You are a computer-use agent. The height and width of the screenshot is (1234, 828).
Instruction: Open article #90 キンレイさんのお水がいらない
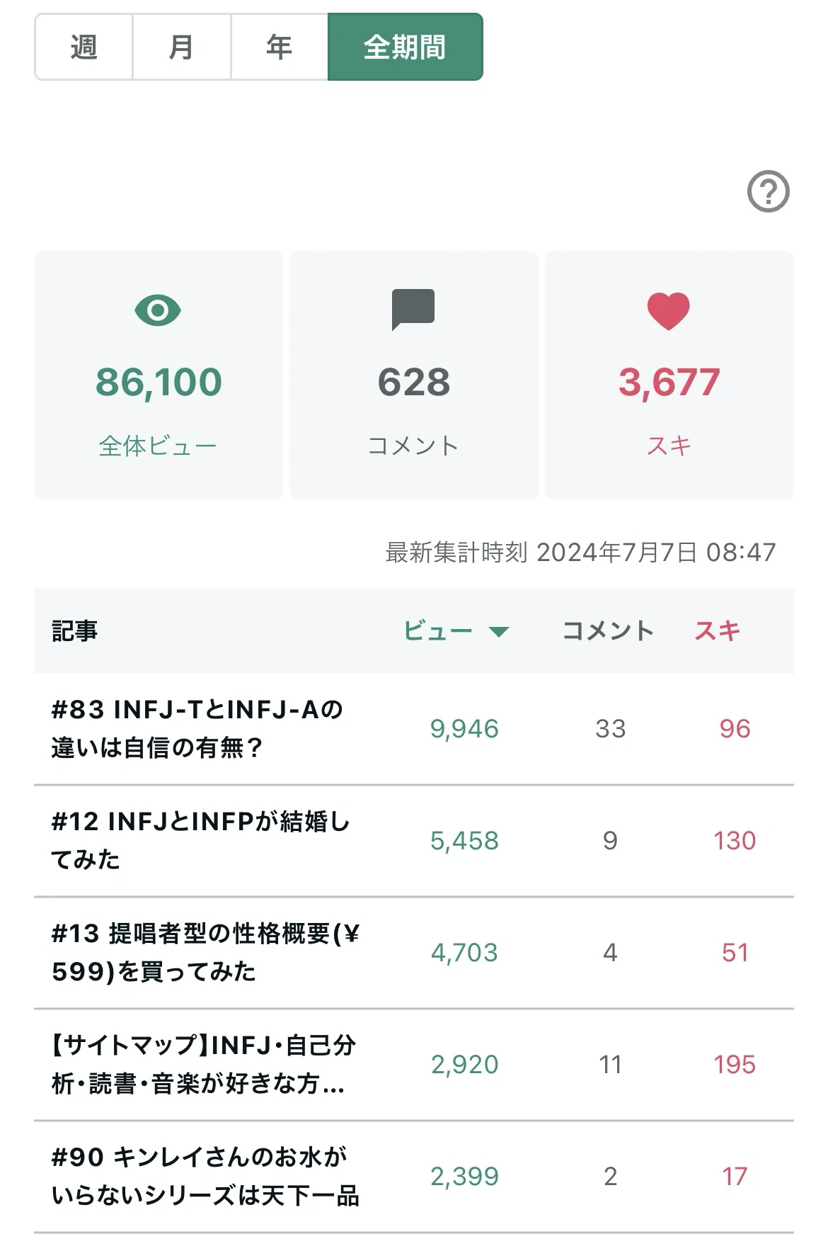tap(414, 1176)
